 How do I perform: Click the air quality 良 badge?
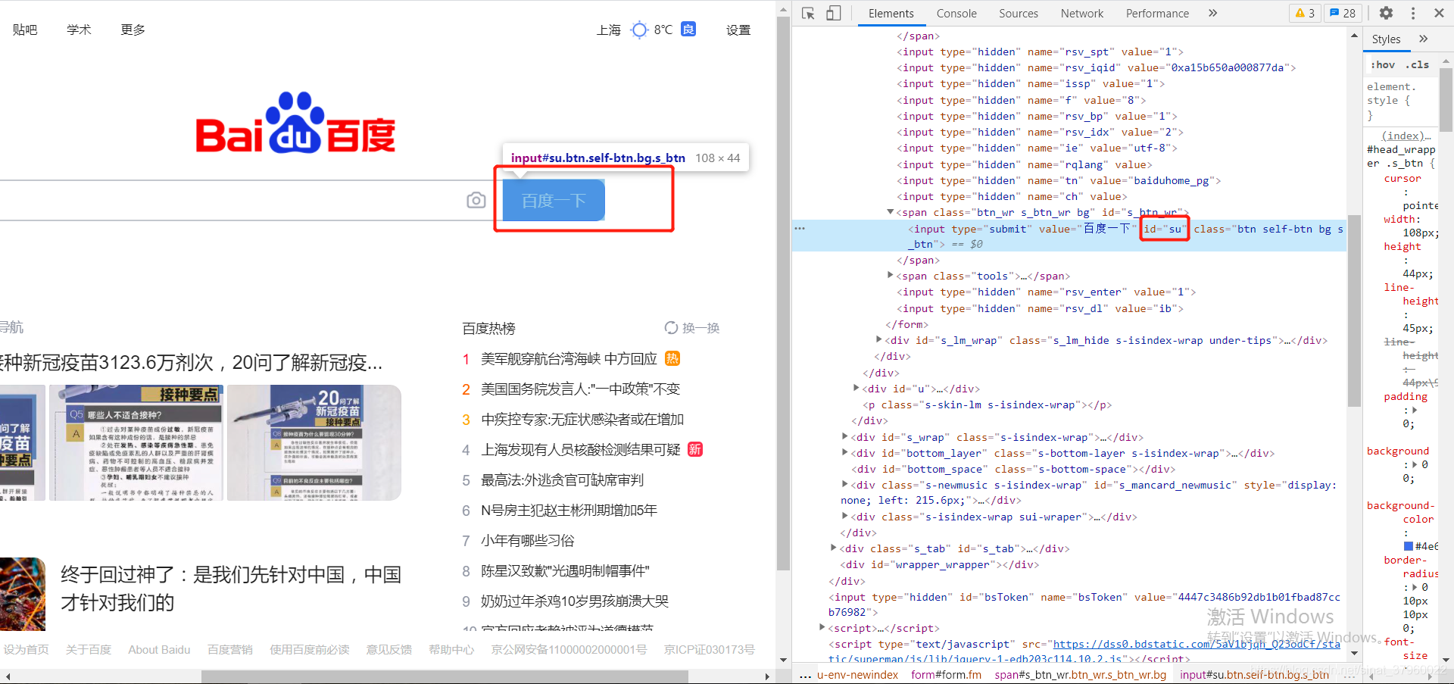[688, 29]
